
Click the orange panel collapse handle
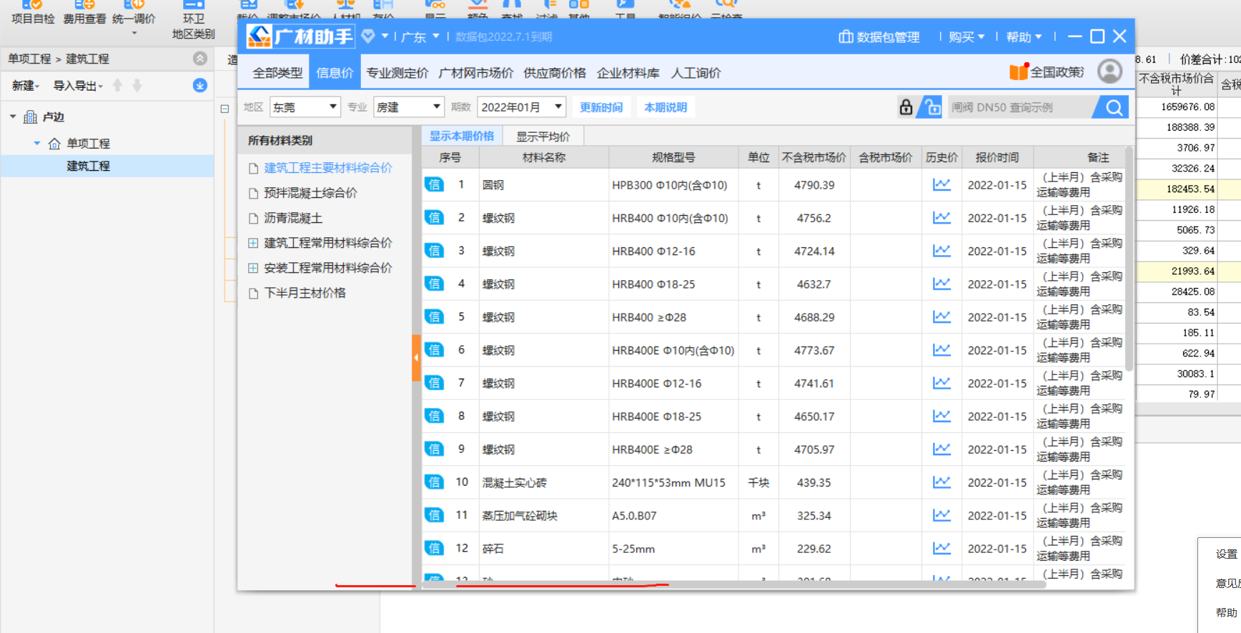[416, 358]
